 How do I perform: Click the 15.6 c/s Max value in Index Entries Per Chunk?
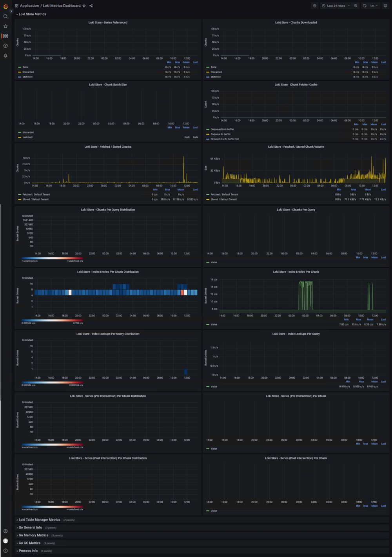click(356, 324)
